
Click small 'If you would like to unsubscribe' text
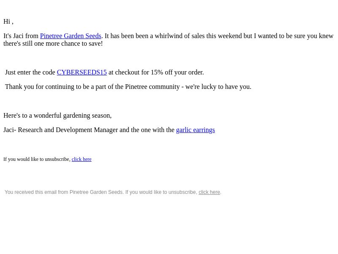(x=37, y=159)
